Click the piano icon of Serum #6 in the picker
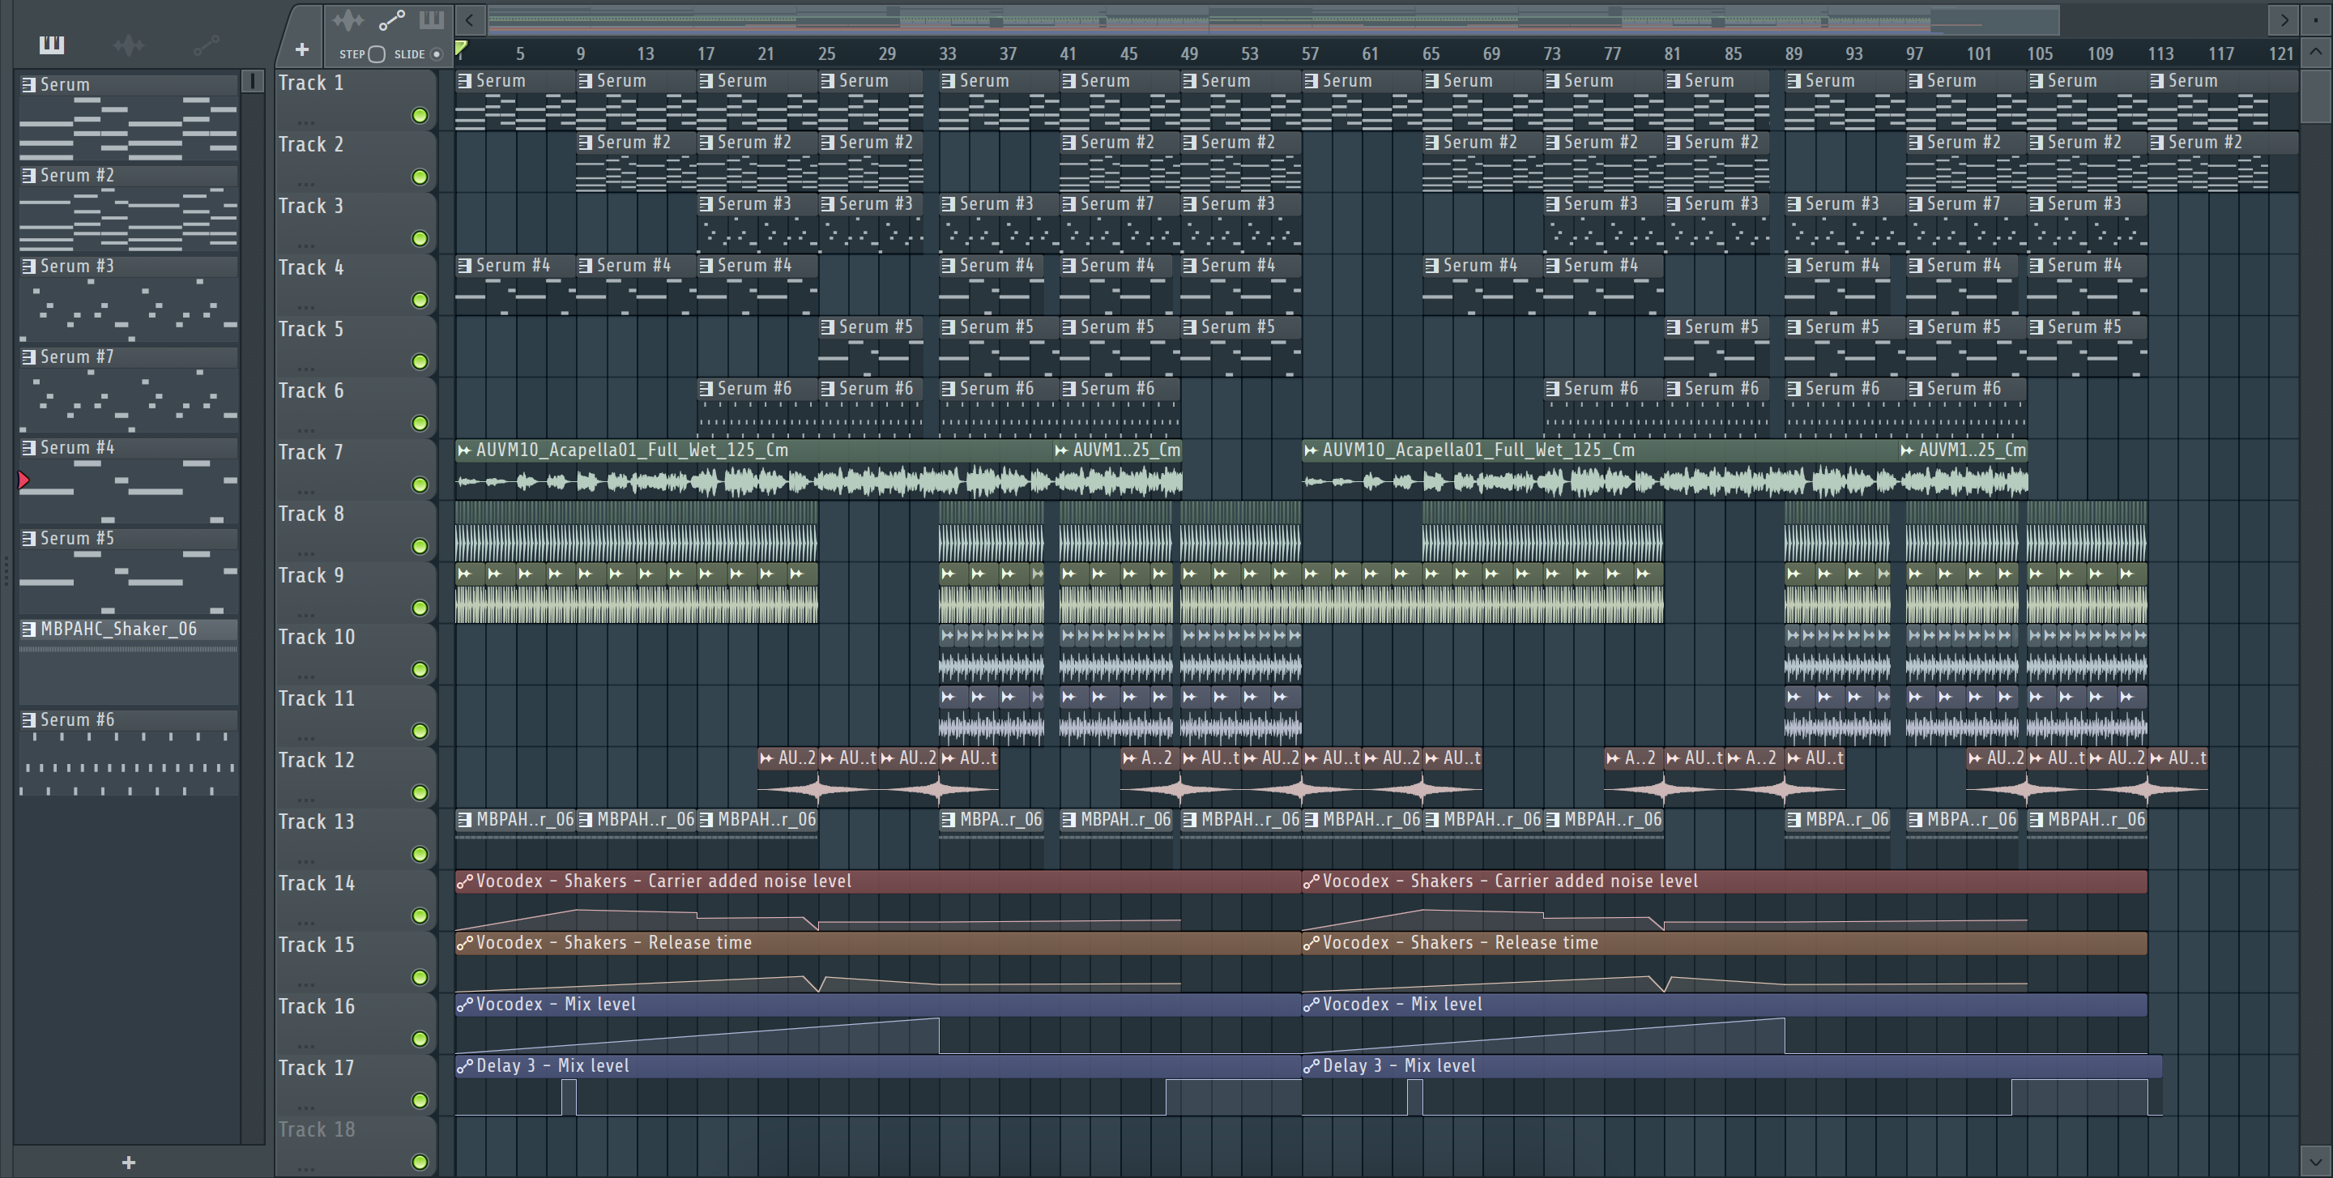Screen dimensions: 2333x1178 point(29,719)
